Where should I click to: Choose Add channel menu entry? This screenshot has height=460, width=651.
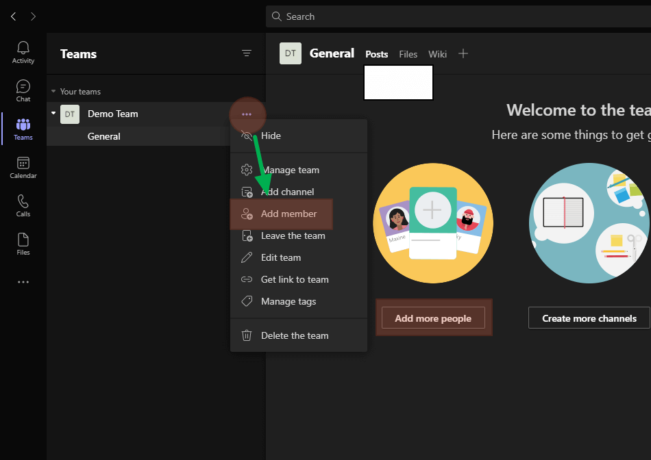pyautogui.click(x=299, y=192)
